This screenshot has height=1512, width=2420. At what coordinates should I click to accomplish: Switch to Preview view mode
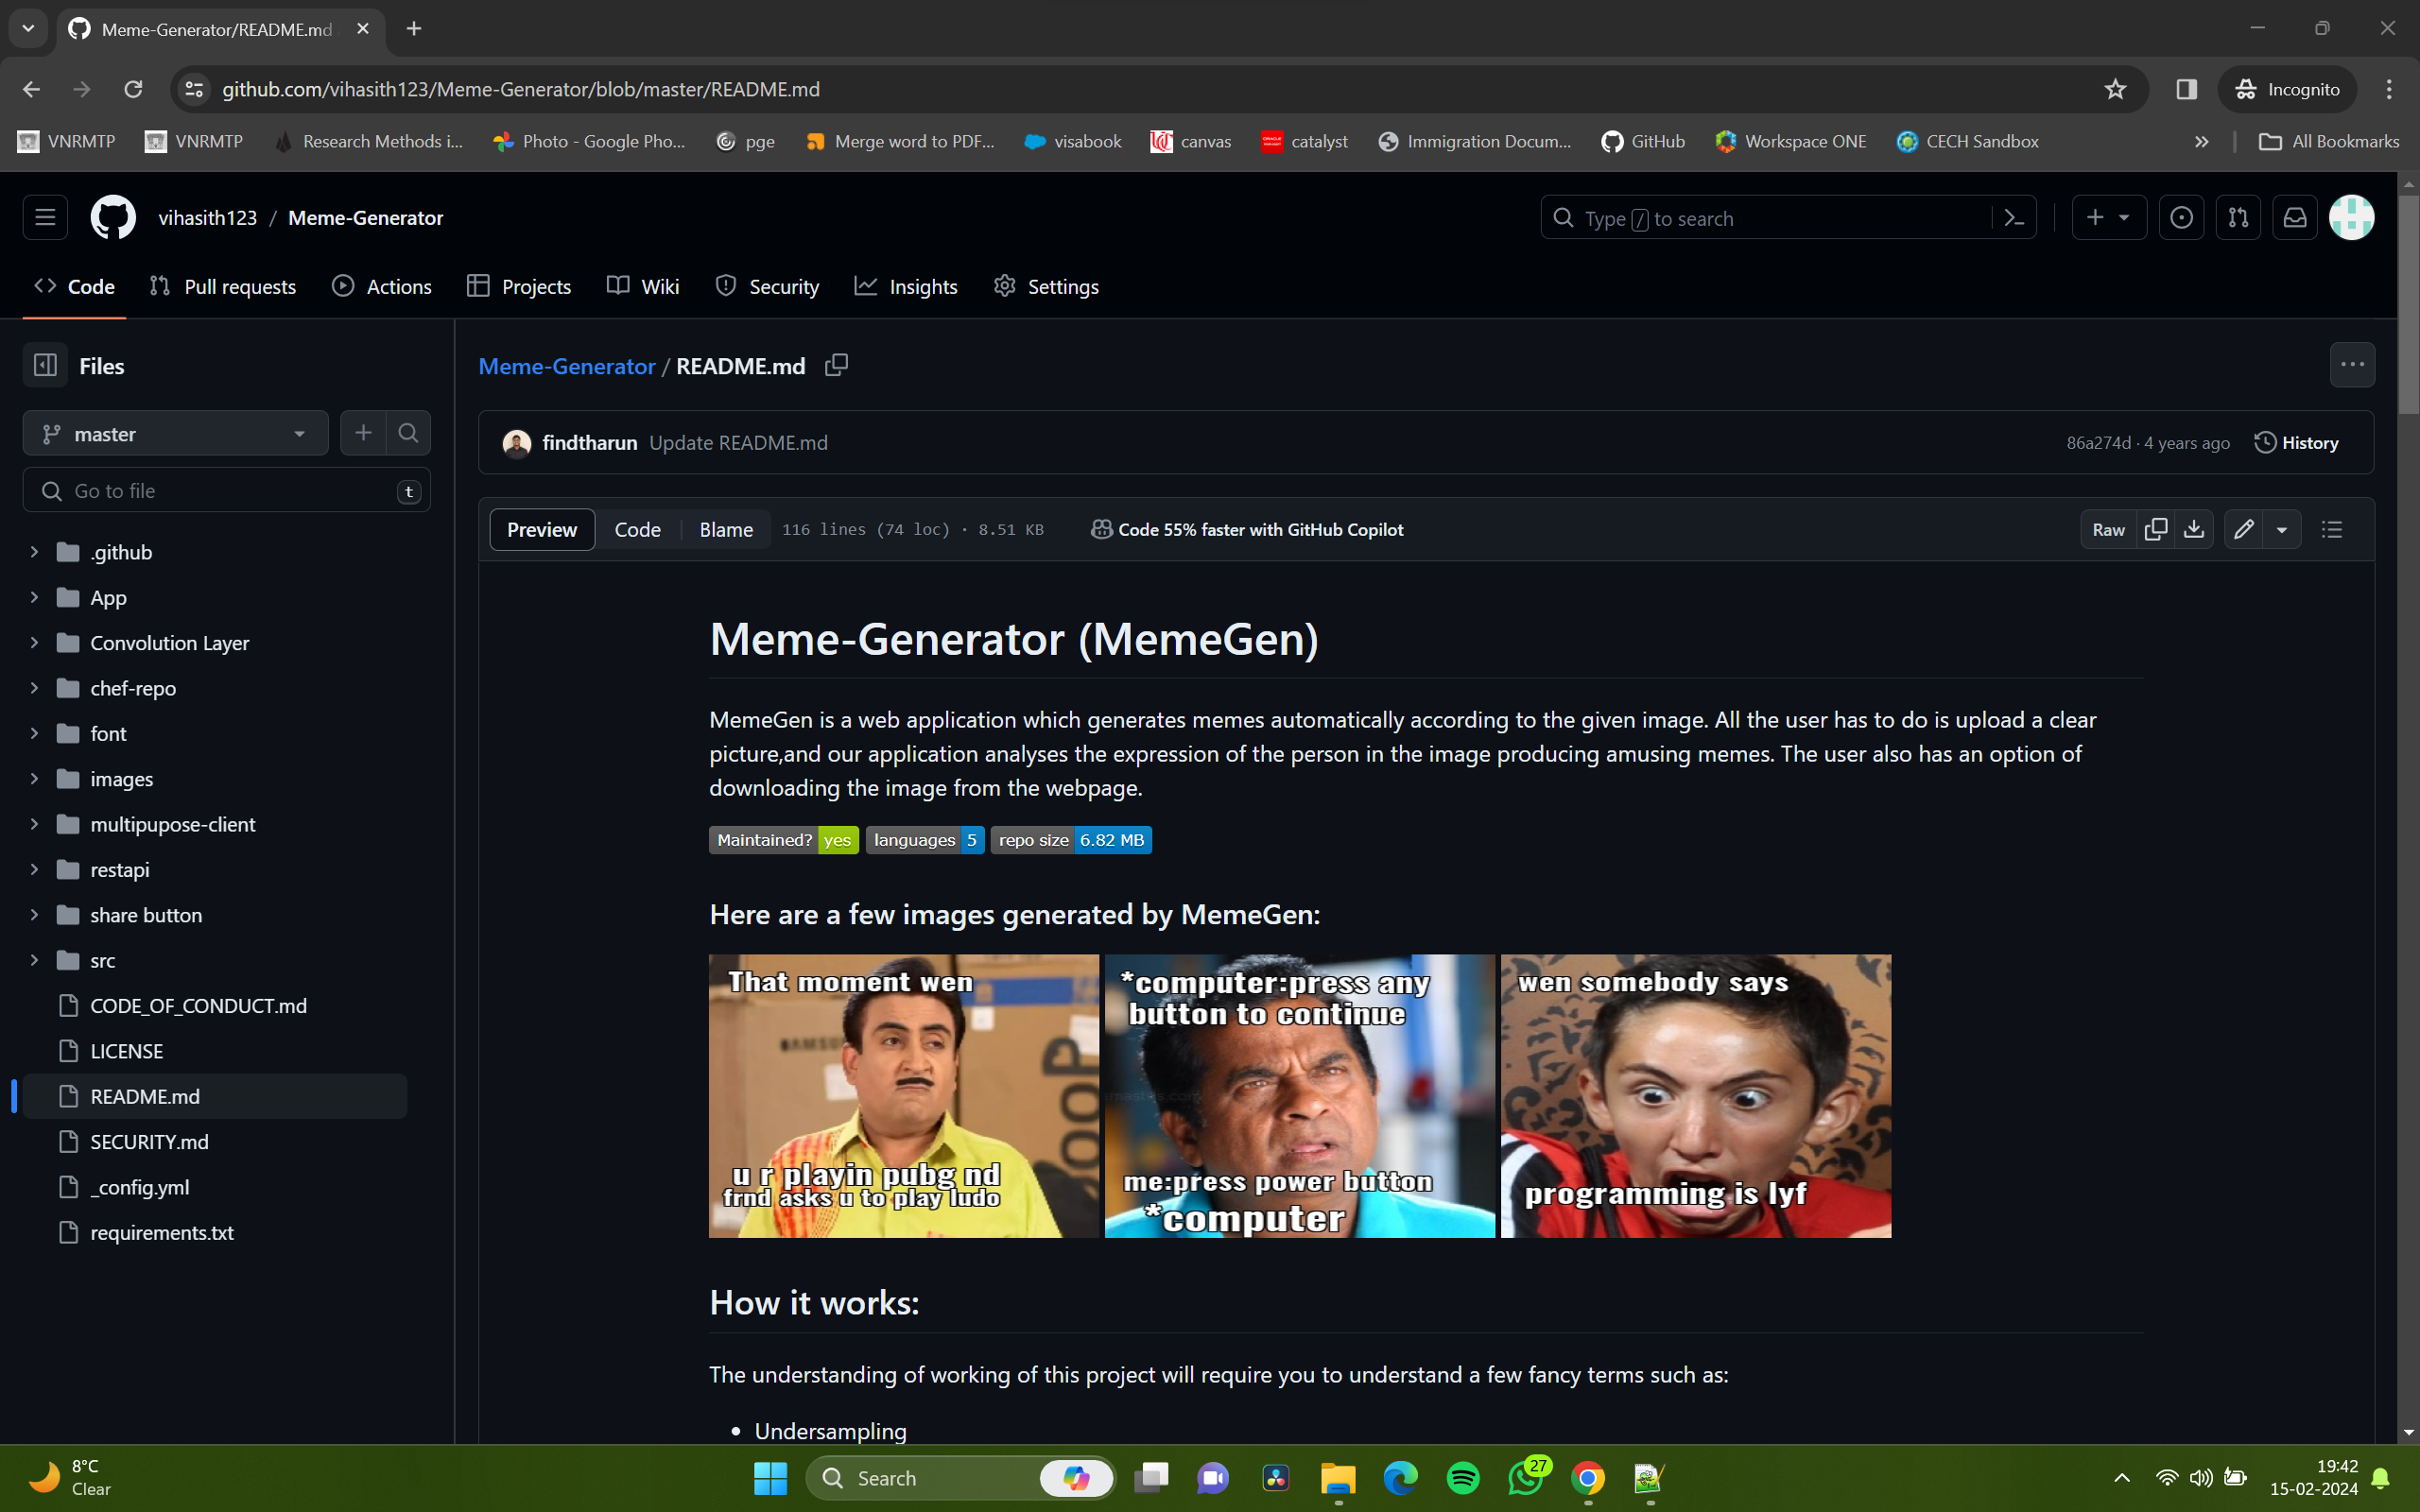pos(541,529)
